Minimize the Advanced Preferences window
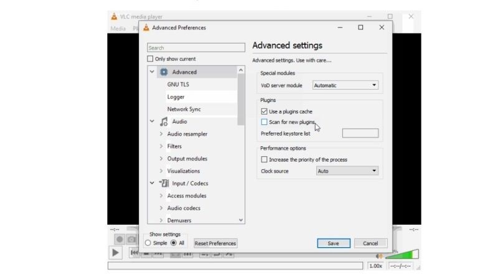Screen dimensions: 498x280 tap(340, 27)
